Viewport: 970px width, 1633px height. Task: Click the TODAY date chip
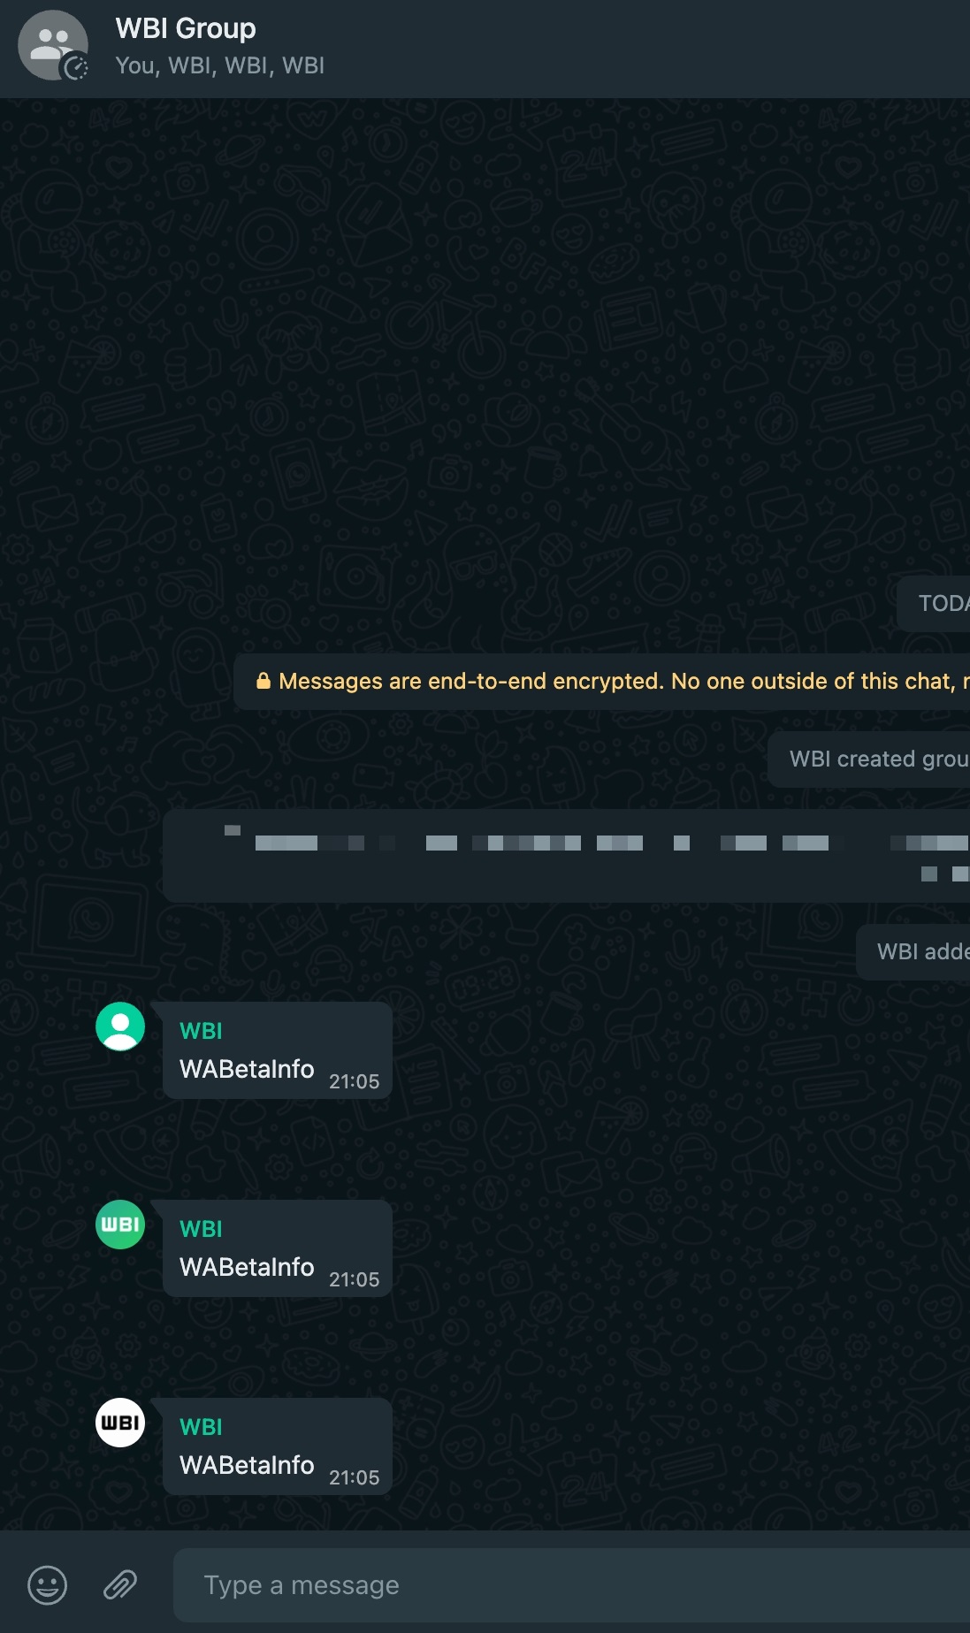(933, 604)
